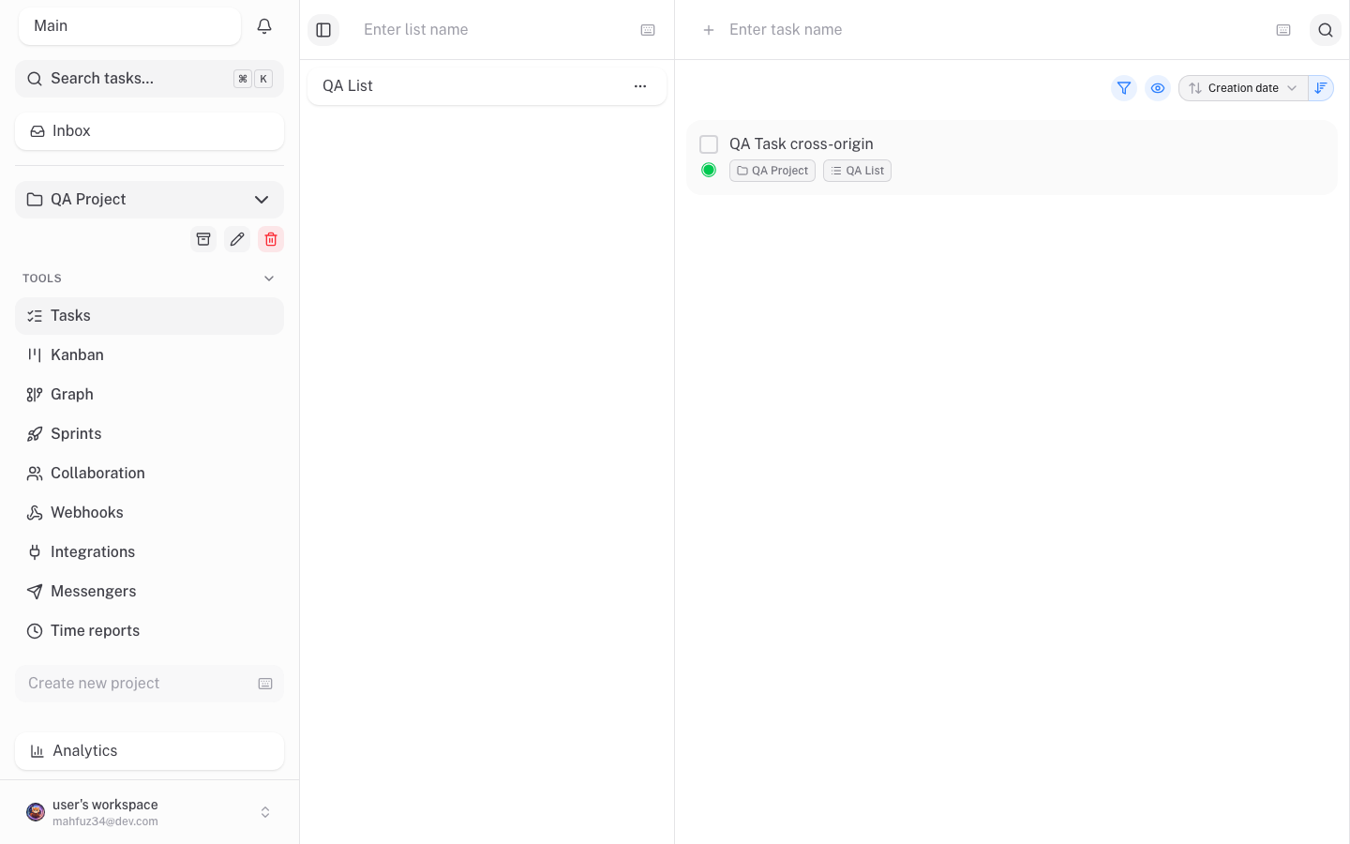This screenshot has height=844, width=1350.
Task: Open the task filter funnel
Action: coord(1124,88)
